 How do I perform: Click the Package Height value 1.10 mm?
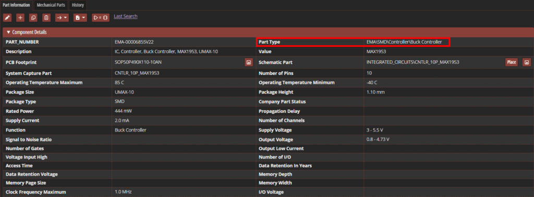tap(375, 92)
